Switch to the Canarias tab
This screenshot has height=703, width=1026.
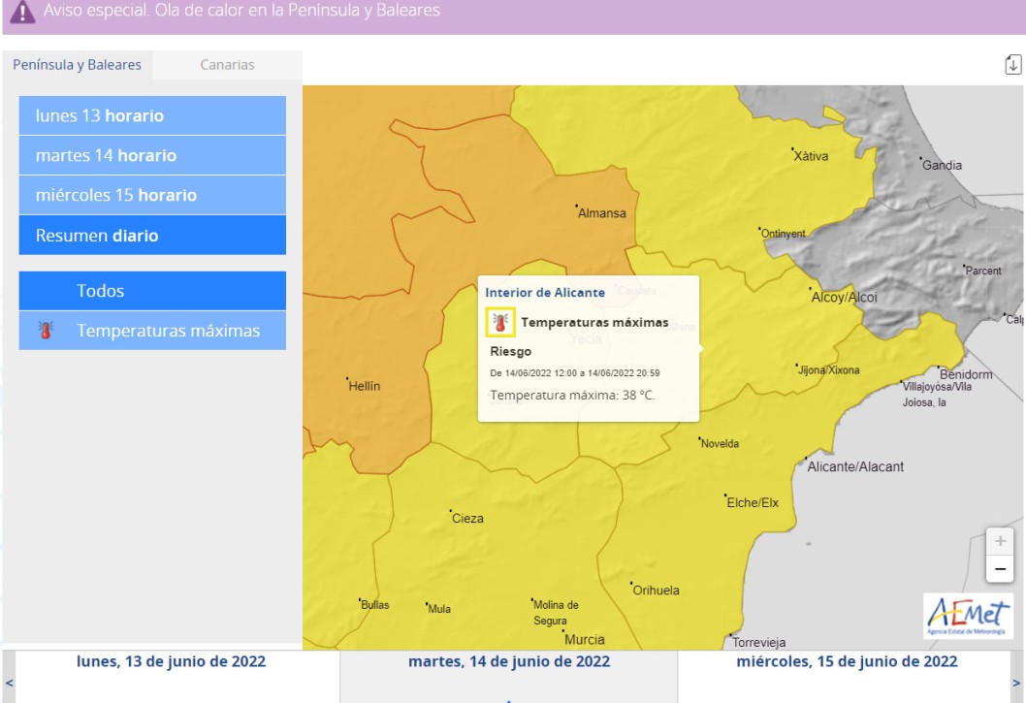coord(227,65)
